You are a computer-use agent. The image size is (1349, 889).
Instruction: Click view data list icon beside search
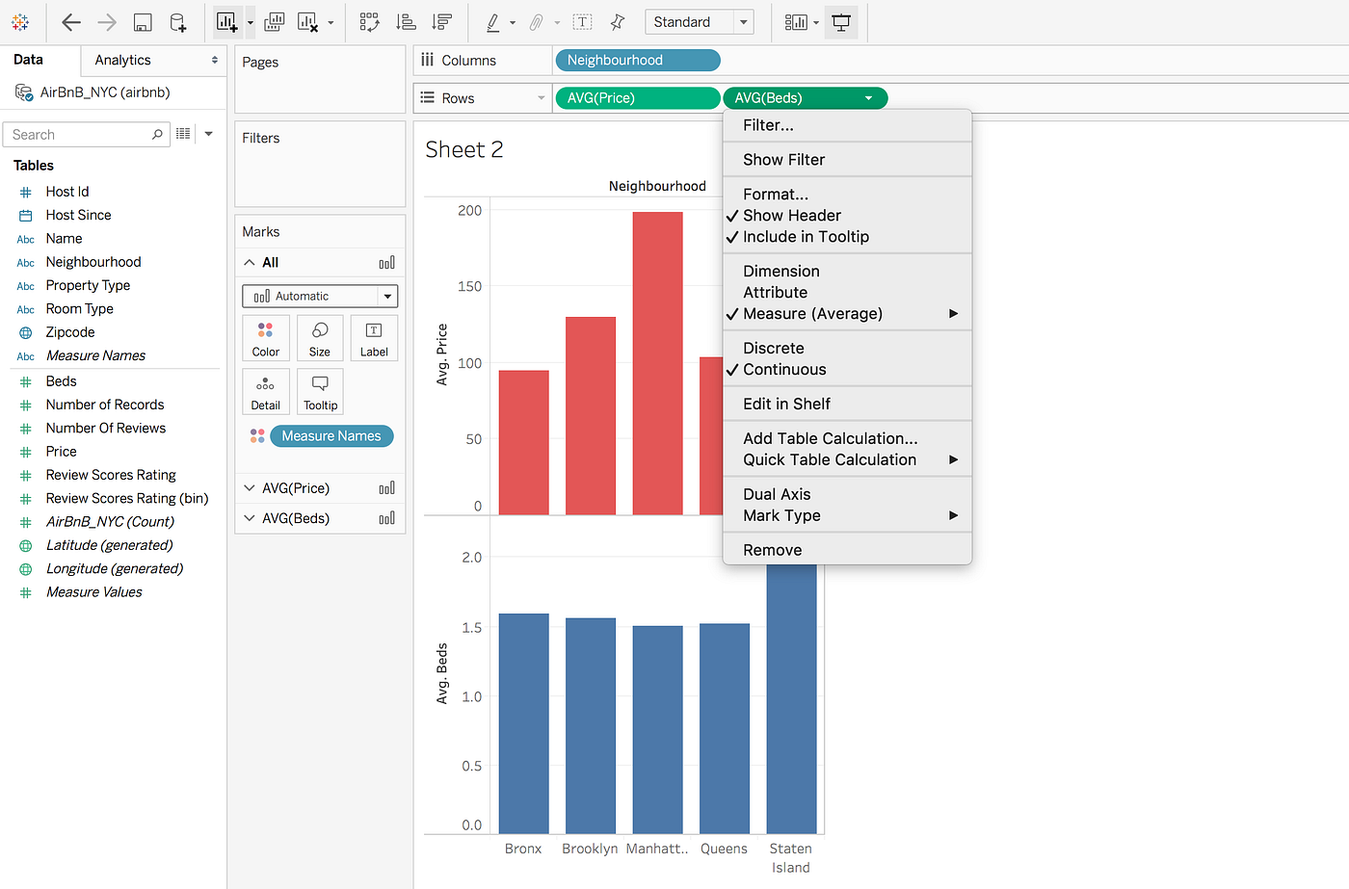(x=183, y=134)
